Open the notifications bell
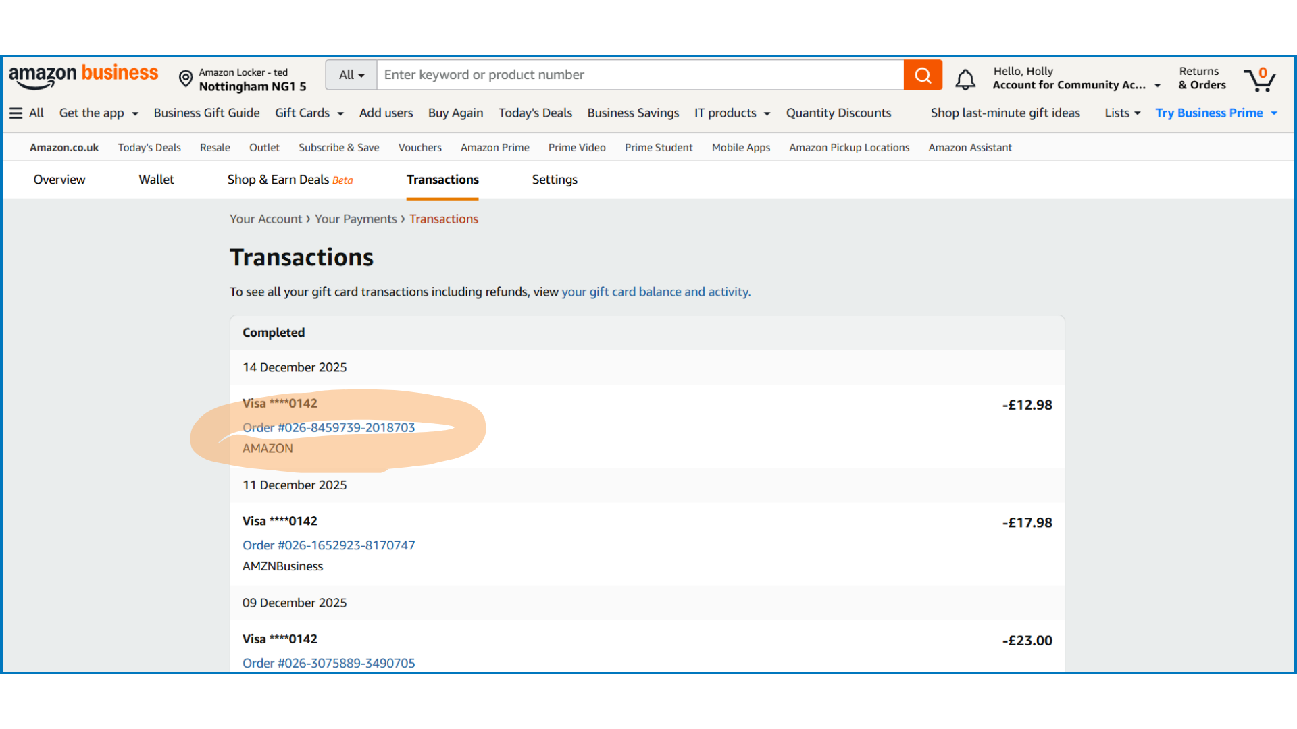This screenshot has width=1297, height=729. (x=965, y=79)
